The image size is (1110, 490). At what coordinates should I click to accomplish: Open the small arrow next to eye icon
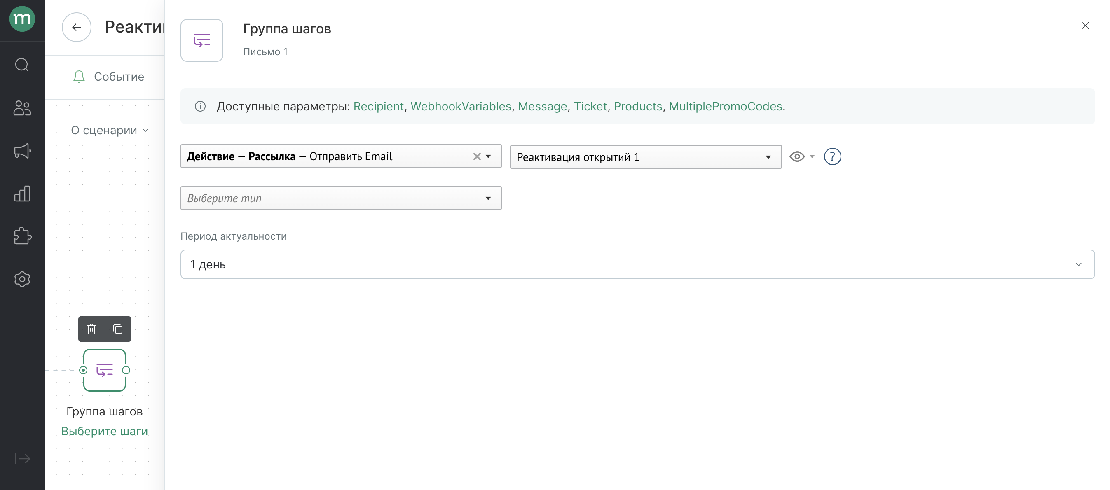pos(812,156)
